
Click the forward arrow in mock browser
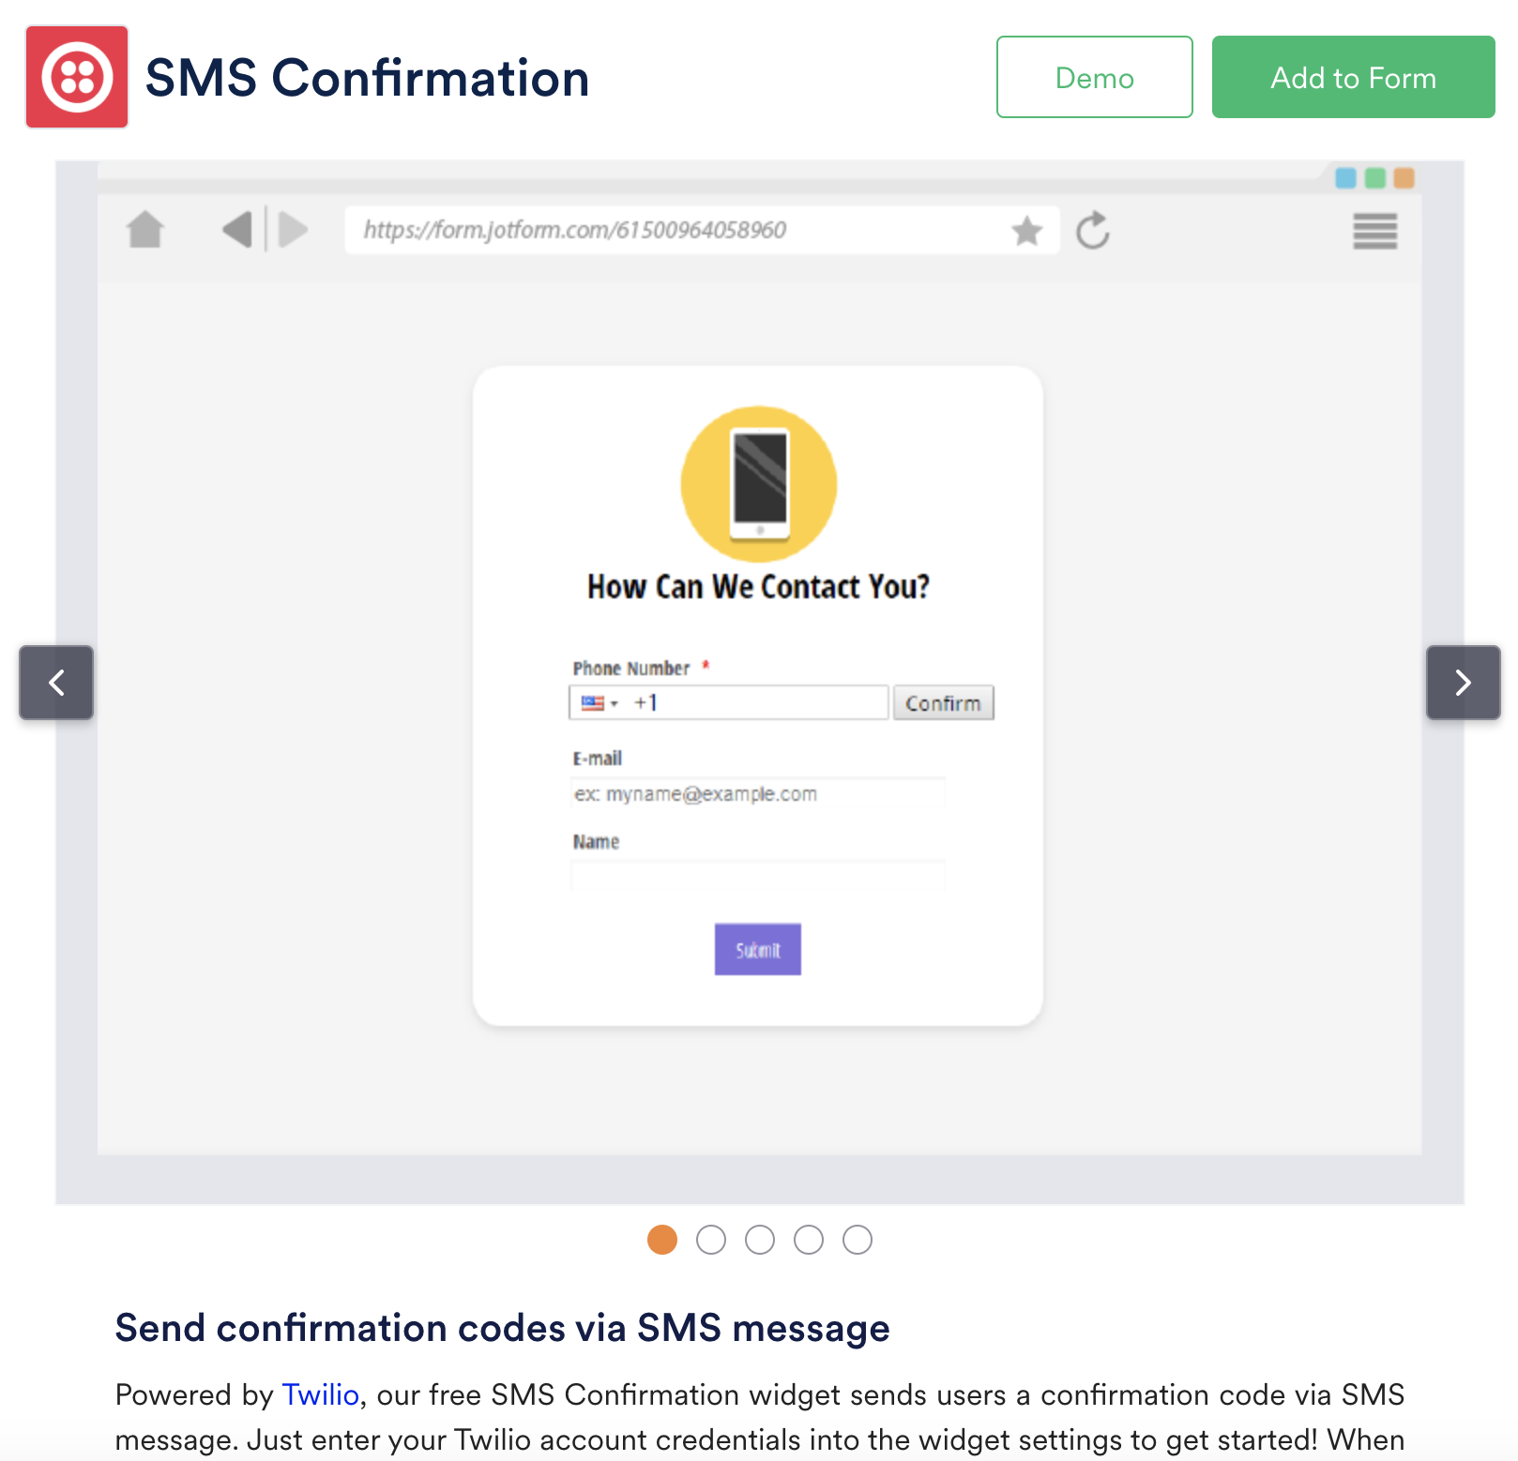[x=294, y=230]
